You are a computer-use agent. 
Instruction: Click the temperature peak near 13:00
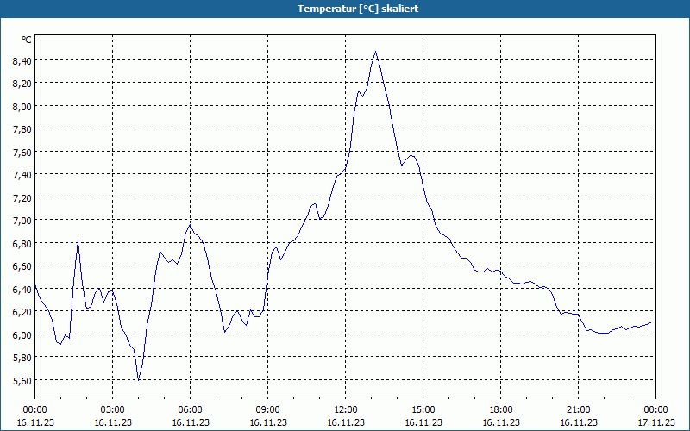click(375, 52)
